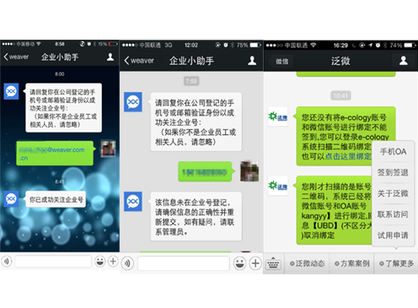
Task: Expand the 方案案例 bottom menu
Action: pos(351,263)
